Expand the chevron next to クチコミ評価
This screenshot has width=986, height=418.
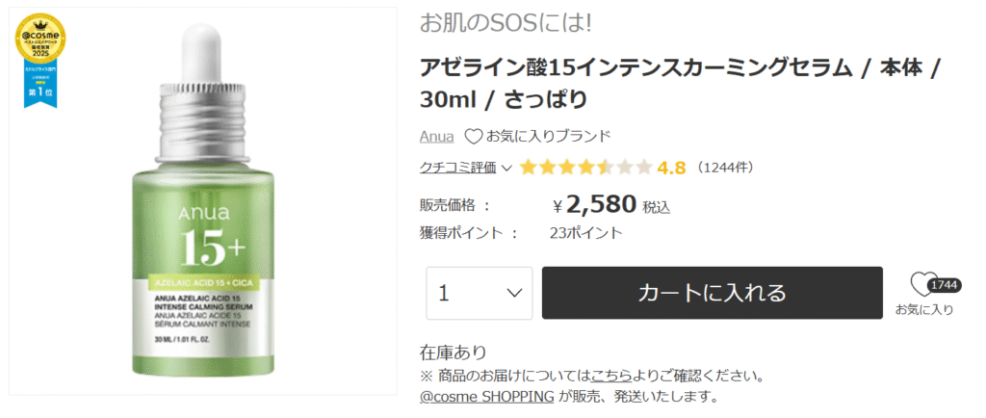(x=507, y=168)
